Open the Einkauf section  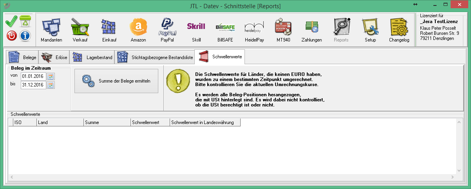pyautogui.click(x=109, y=30)
